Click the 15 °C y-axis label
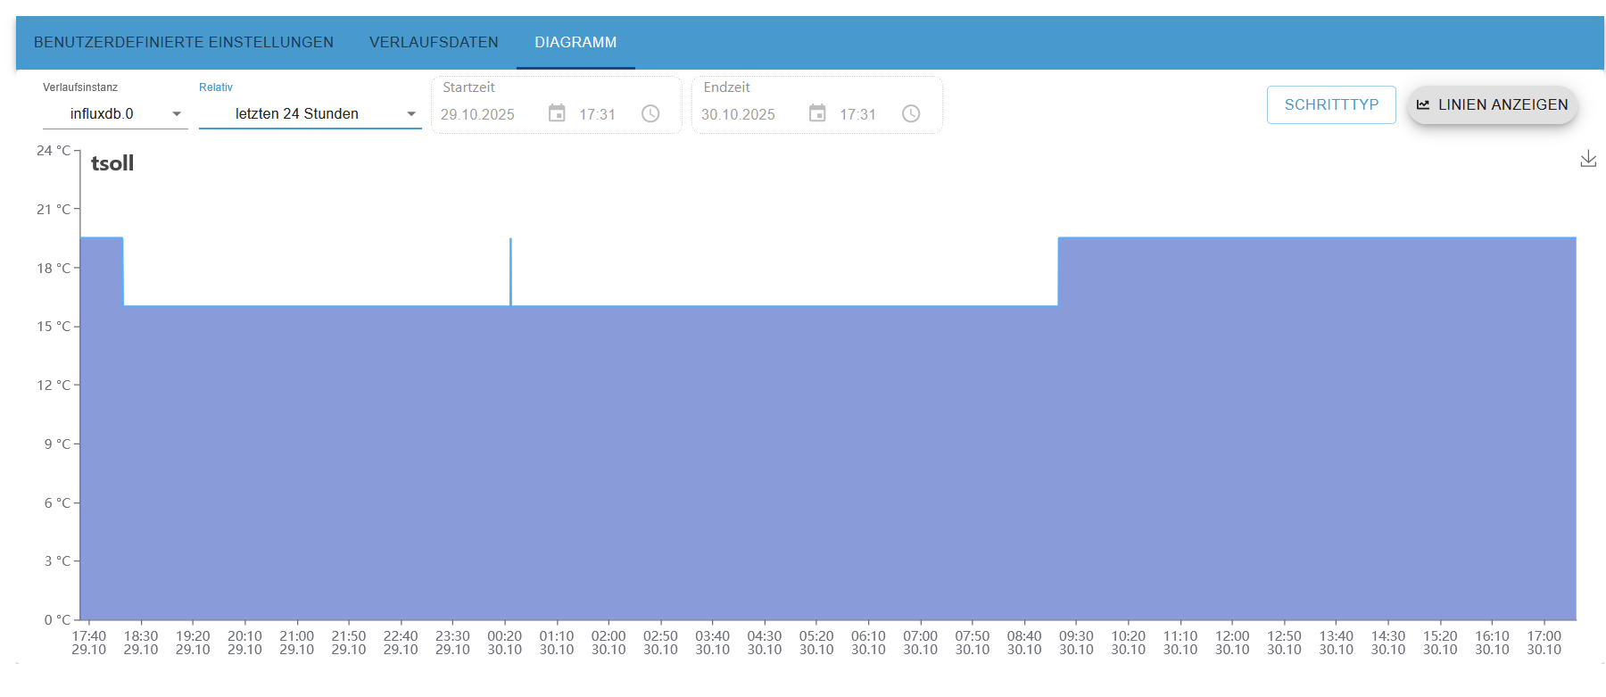Image resolution: width=1606 pixels, height=697 pixels. click(54, 327)
